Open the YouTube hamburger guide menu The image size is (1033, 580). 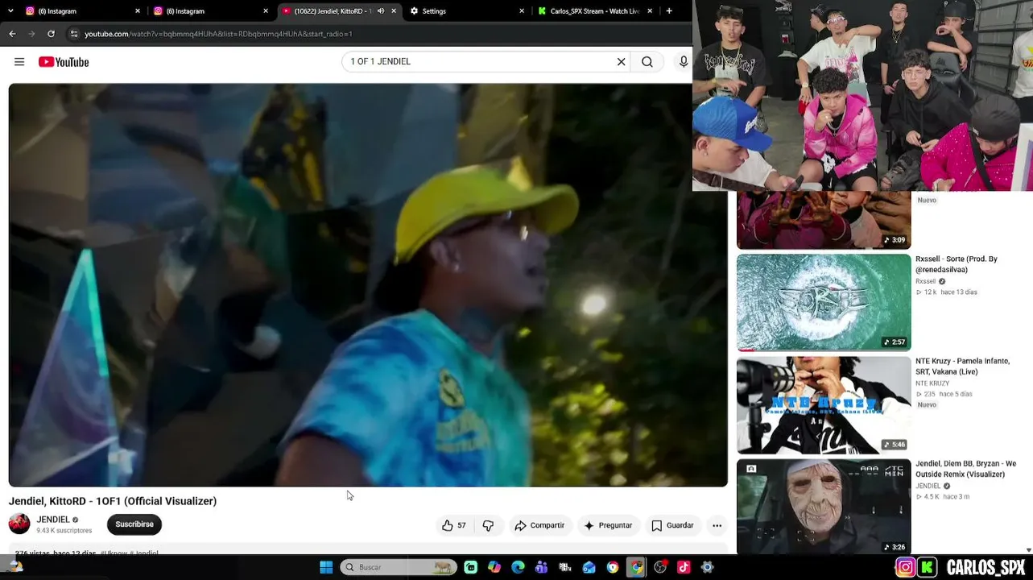pyautogui.click(x=19, y=62)
